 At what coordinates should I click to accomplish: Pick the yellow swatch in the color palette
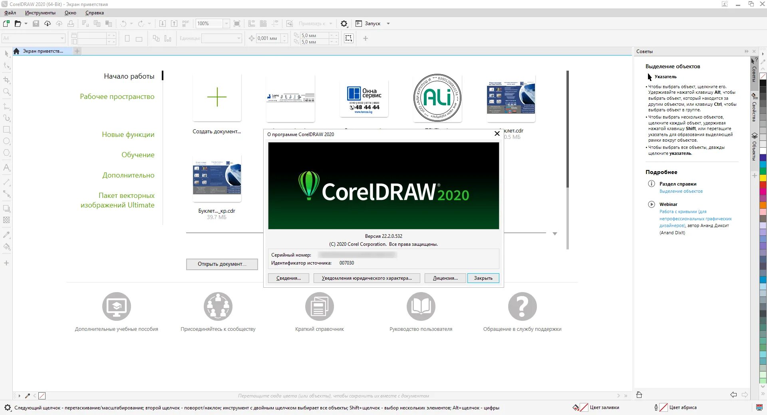(763, 178)
